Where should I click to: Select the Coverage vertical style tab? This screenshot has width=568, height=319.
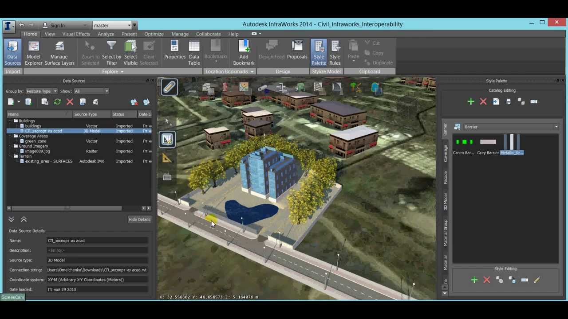446,153
